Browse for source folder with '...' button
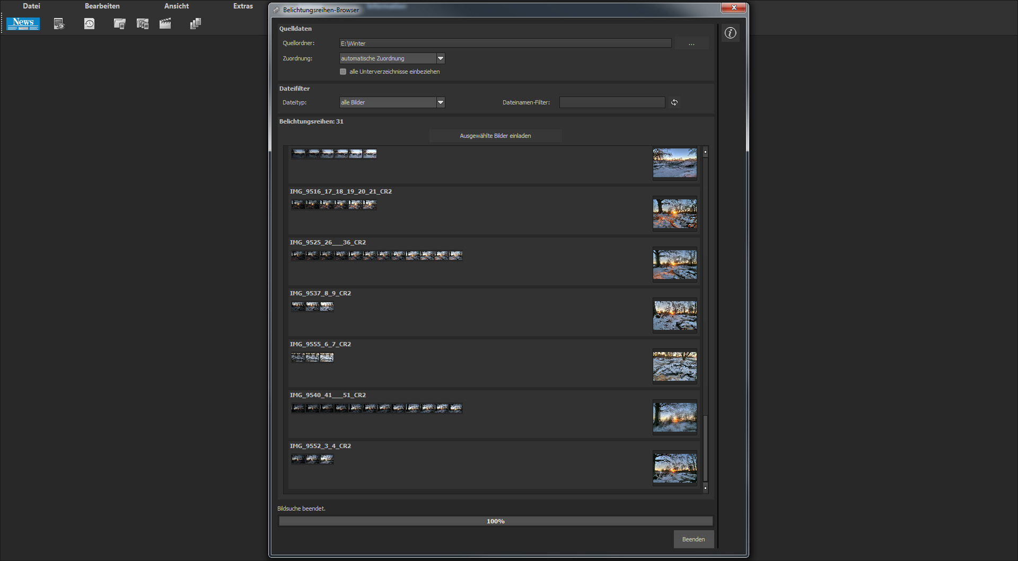The image size is (1018, 561). (691, 43)
